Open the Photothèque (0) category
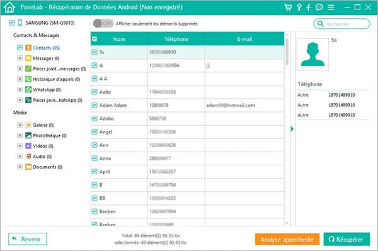378x251 pixels. 50,135
